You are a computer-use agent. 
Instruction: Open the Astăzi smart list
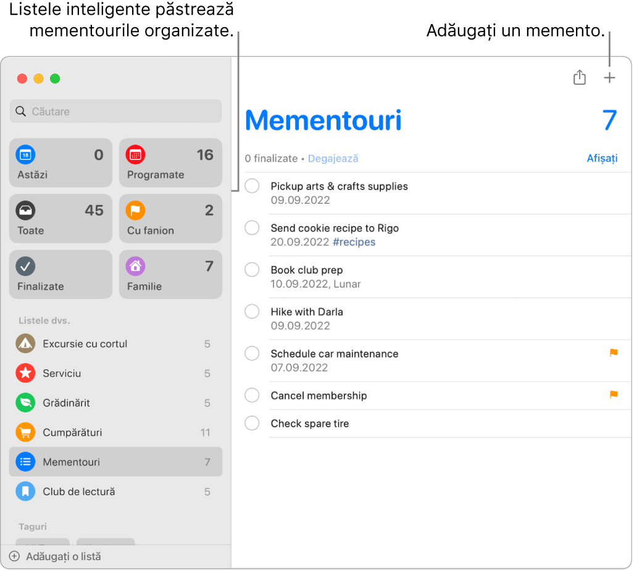(60, 162)
